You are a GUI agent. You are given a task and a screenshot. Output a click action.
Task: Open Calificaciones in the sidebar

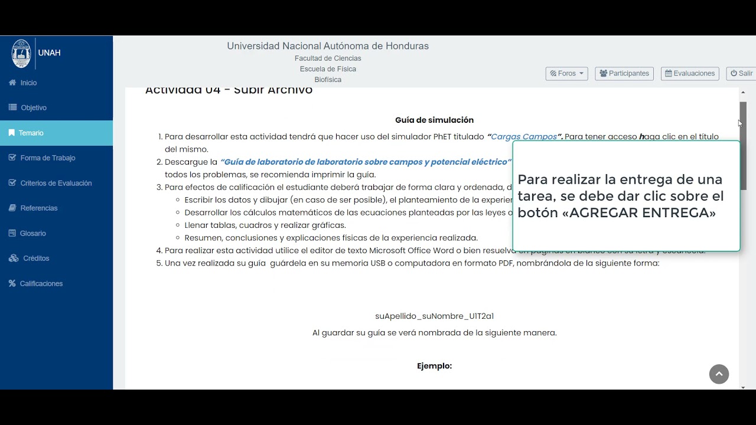click(x=56, y=283)
